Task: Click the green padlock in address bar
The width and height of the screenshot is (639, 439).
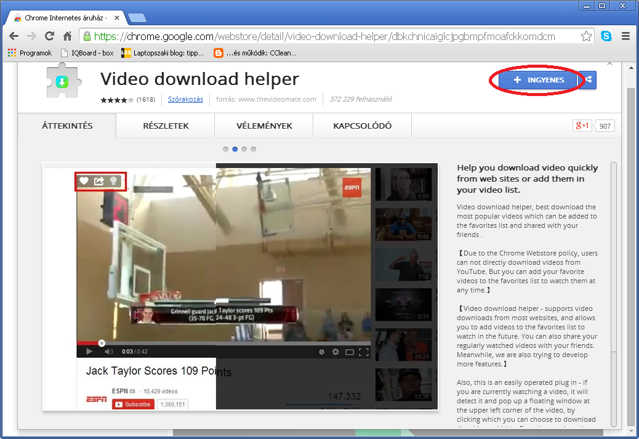Action: 87,36
